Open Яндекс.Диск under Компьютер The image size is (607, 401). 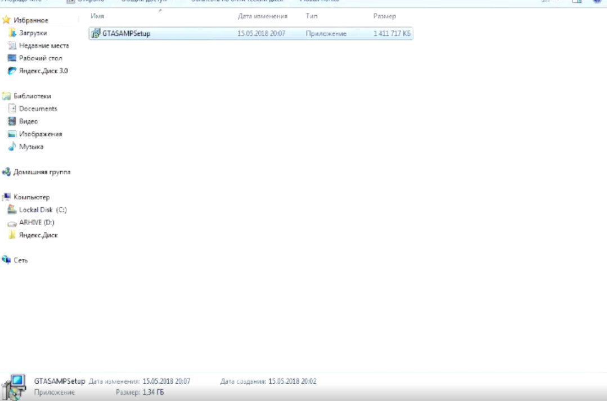coord(38,235)
